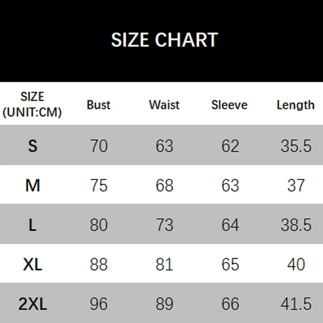
Task: Click waist value 68 for size M
Action: pos(164,185)
